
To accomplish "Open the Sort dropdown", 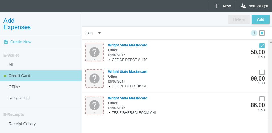I will (x=93, y=33).
